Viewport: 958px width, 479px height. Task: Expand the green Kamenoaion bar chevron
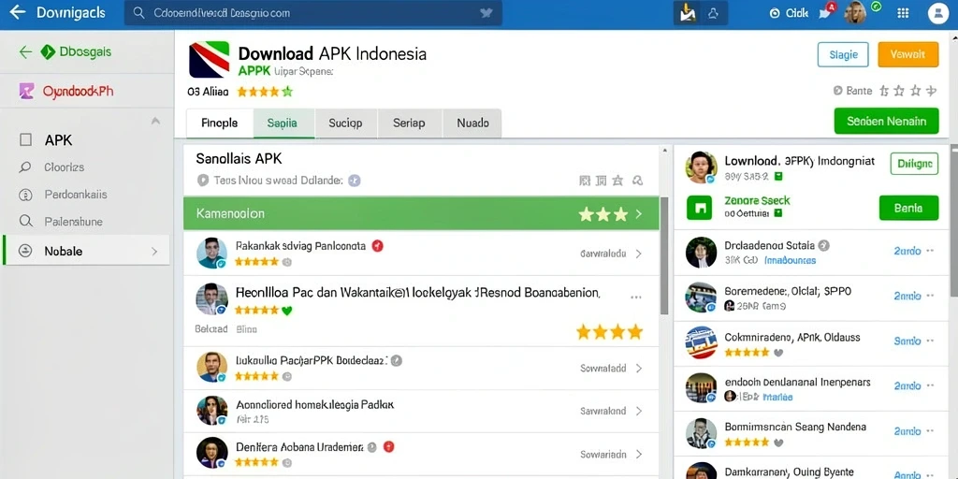point(639,214)
